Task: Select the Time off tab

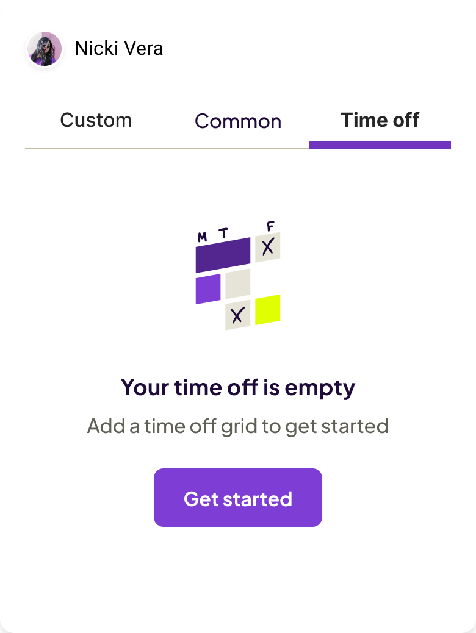Action: [x=380, y=120]
